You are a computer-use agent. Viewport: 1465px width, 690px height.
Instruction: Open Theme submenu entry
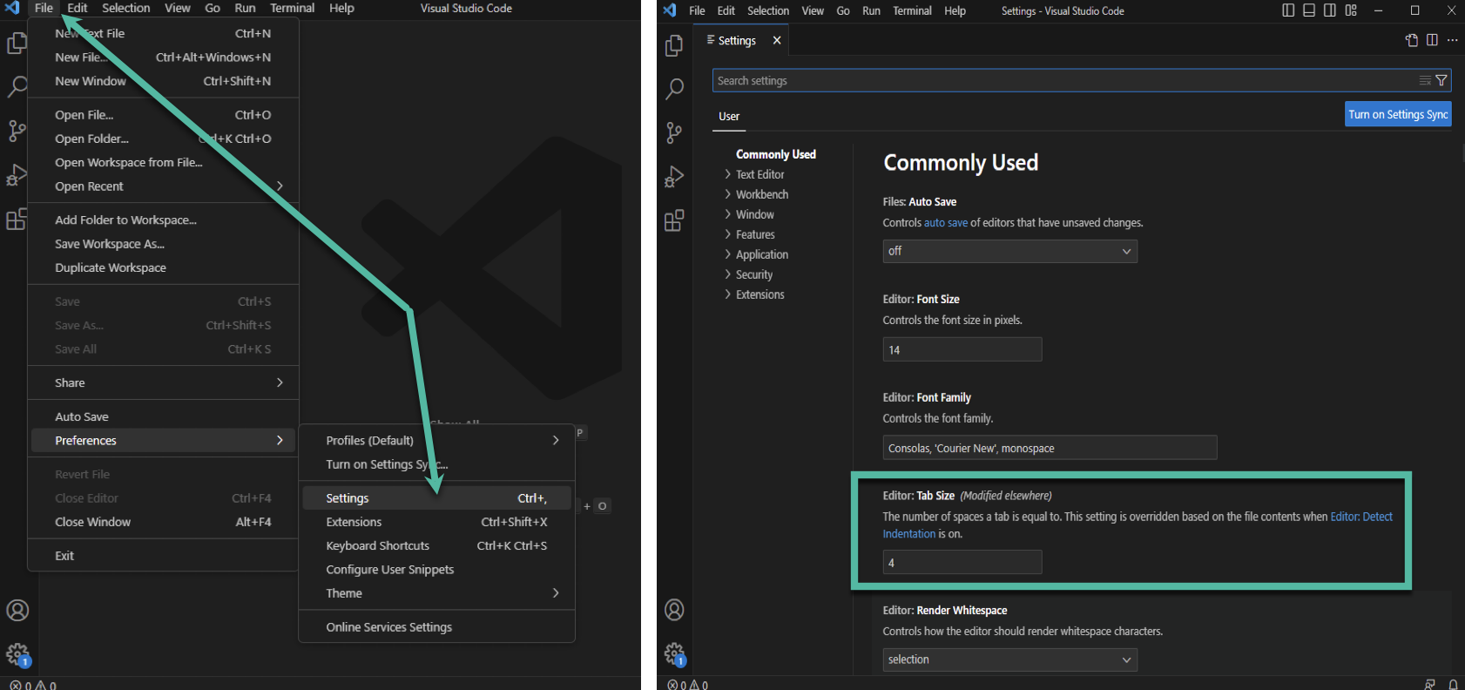[x=436, y=593]
